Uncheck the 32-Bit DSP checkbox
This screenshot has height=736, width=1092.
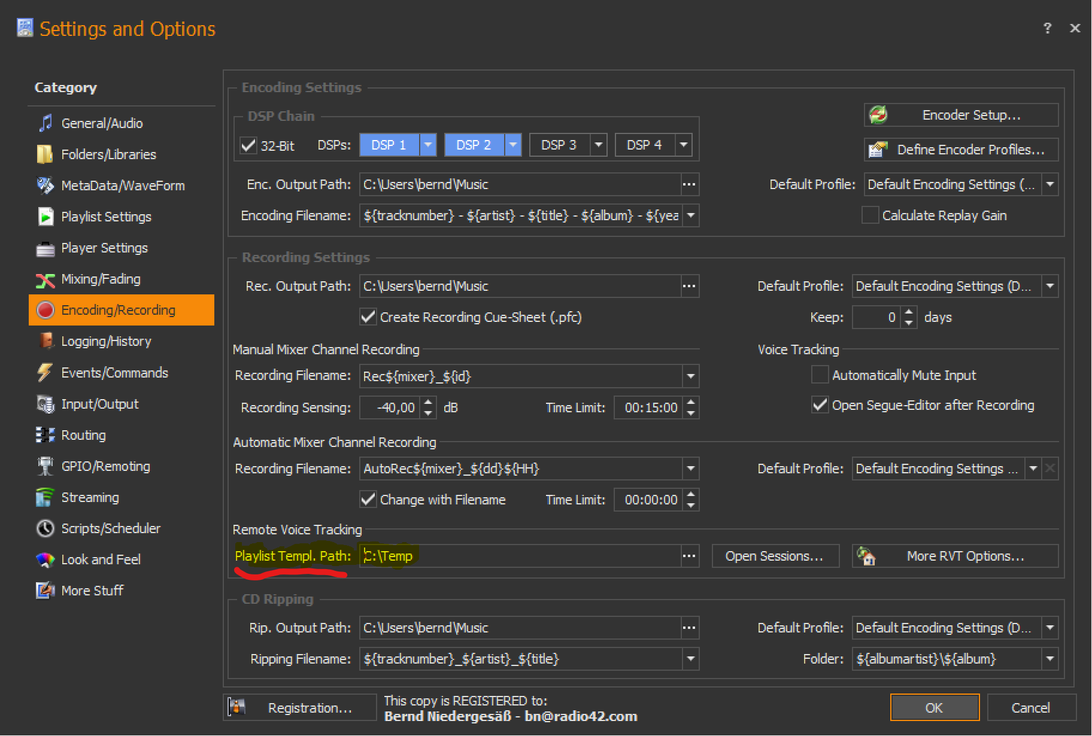tap(248, 145)
